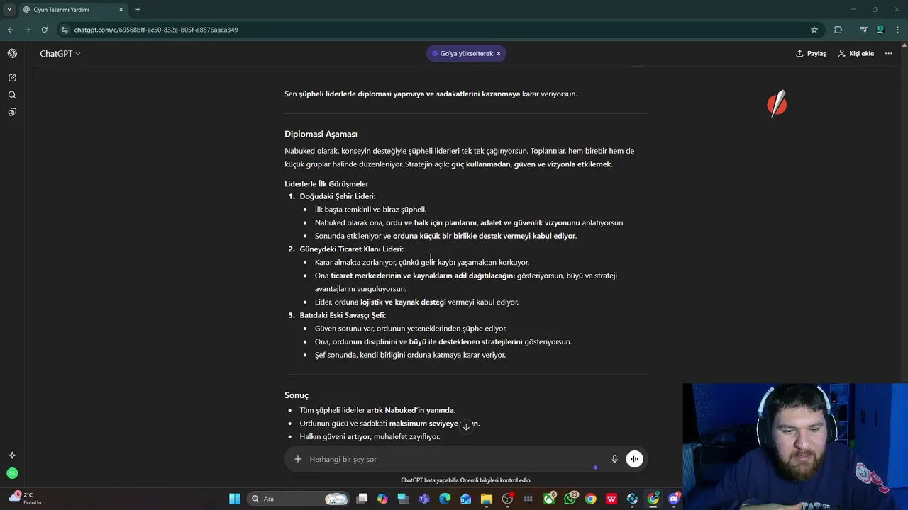Open the Codex/agents sidebar icon
This screenshot has height=510, width=908.
(x=12, y=112)
